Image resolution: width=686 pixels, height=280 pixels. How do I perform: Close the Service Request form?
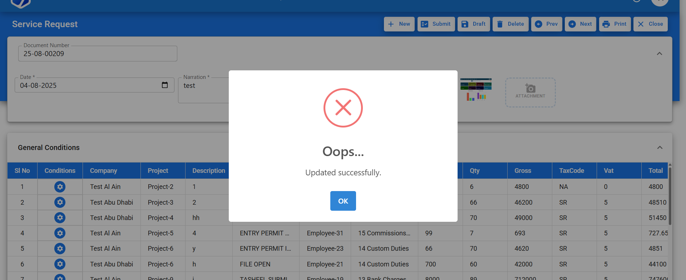pos(650,24)
